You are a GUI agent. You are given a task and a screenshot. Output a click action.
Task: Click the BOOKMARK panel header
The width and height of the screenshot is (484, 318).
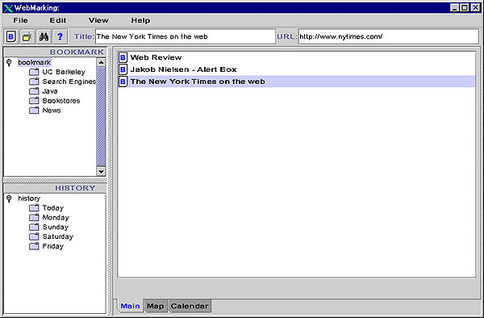point(55,52)
